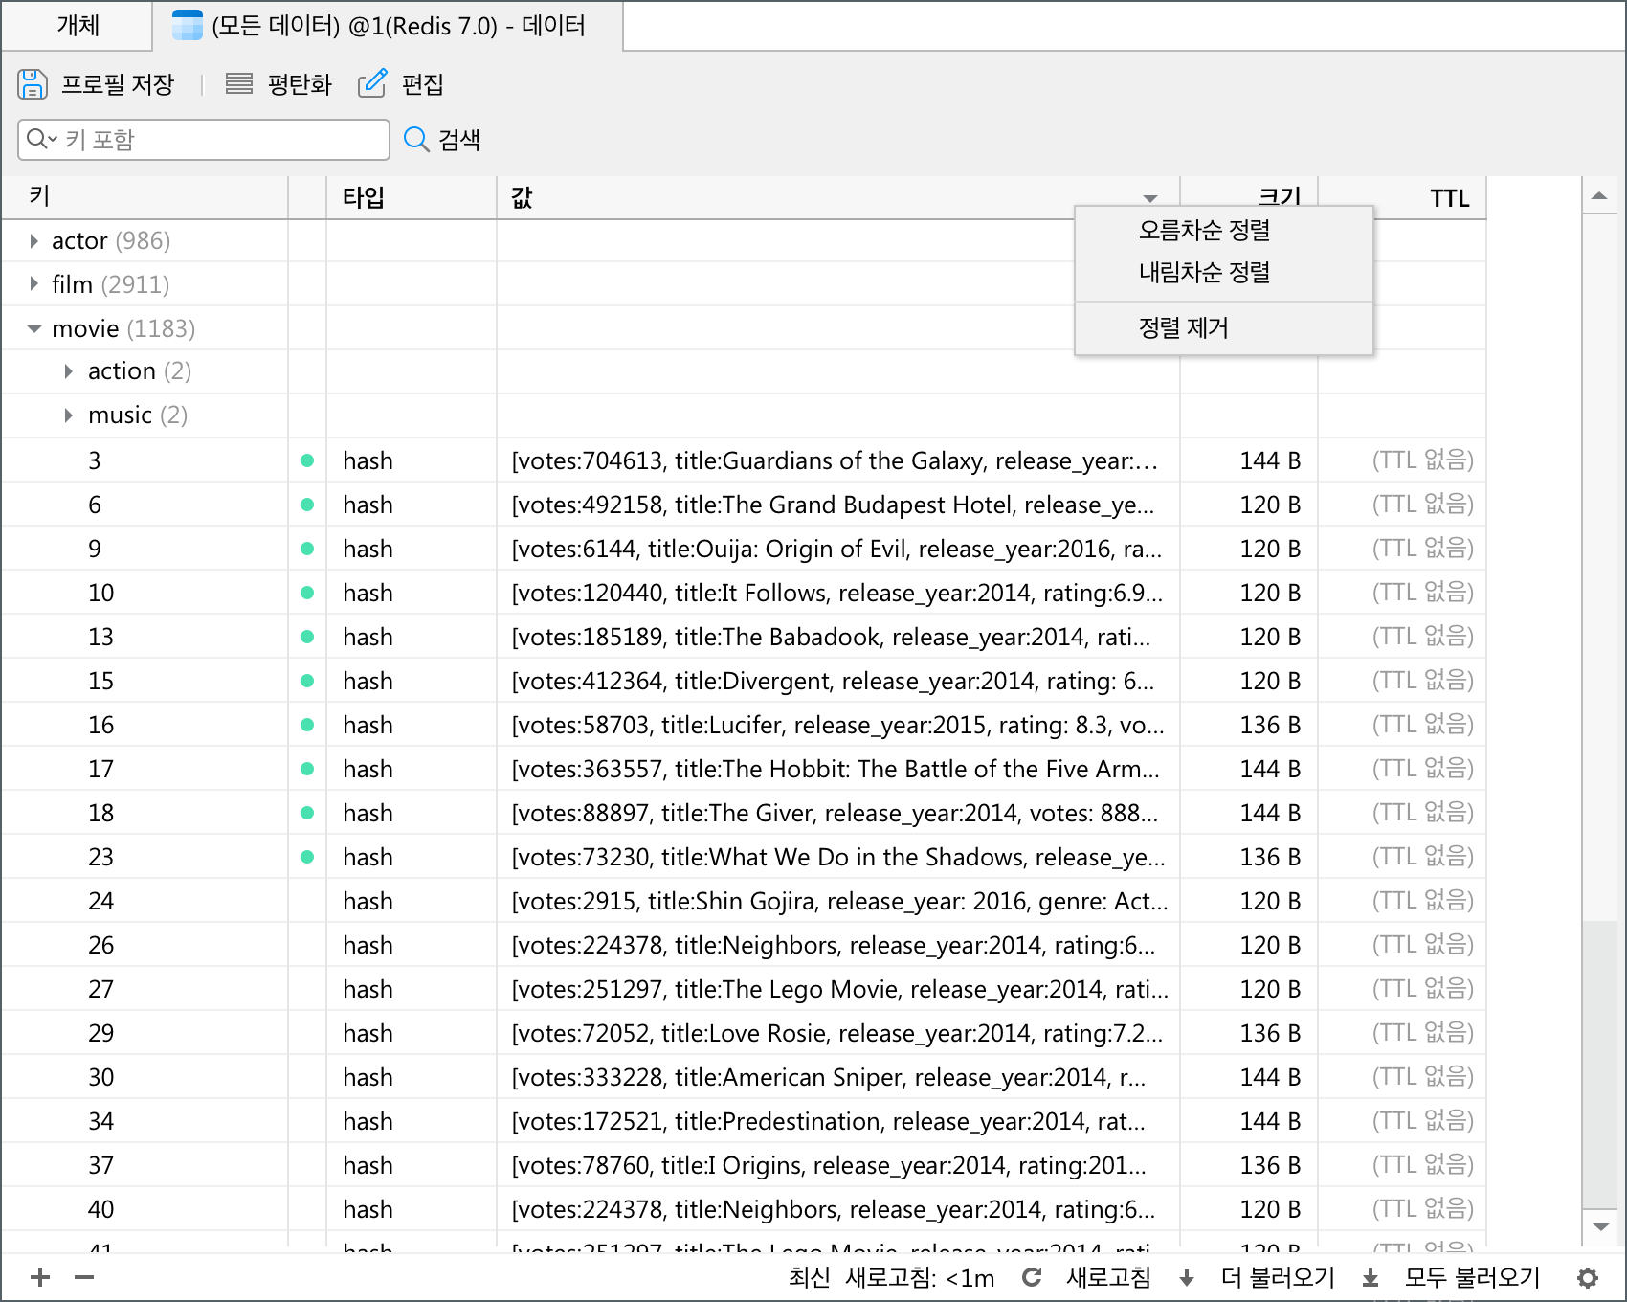
Task: Open the search filter dropdown in key field
Action: pos(42,140)
